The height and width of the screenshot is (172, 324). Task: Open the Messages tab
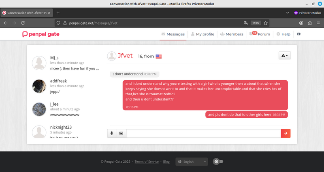click(173, 34)
